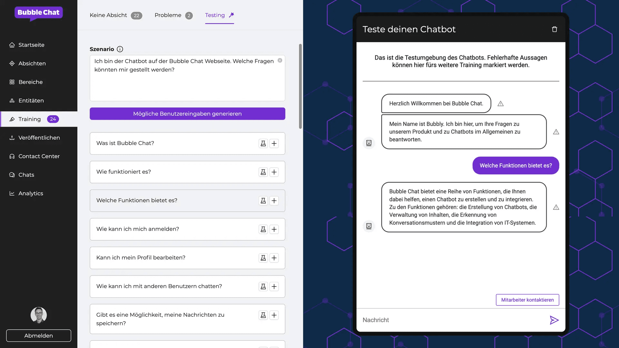Click the Nachricht input field

pyautogui.click(x=451, y=320)
